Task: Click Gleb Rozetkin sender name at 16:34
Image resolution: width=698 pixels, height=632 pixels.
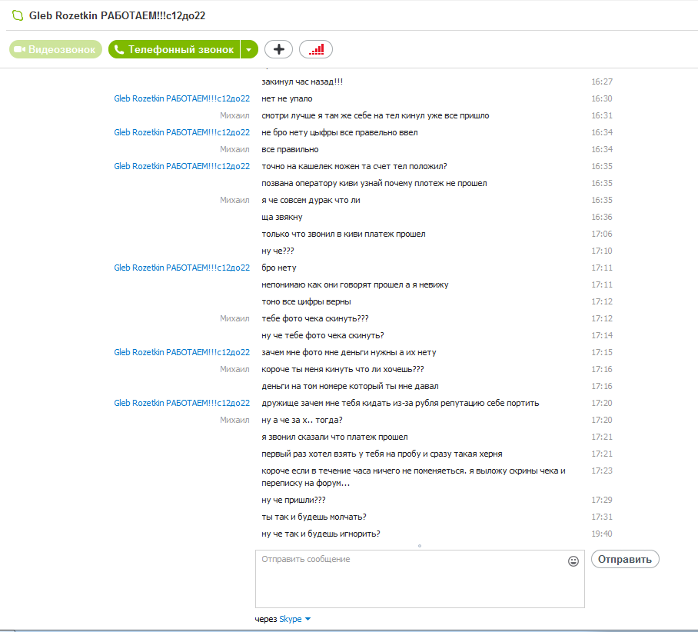Action: (181, 133)
